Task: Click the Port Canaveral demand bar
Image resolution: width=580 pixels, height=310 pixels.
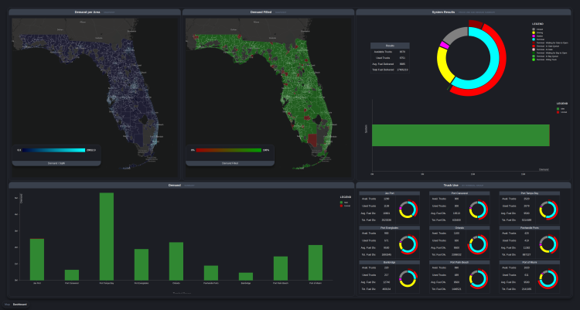Action: 72,275
